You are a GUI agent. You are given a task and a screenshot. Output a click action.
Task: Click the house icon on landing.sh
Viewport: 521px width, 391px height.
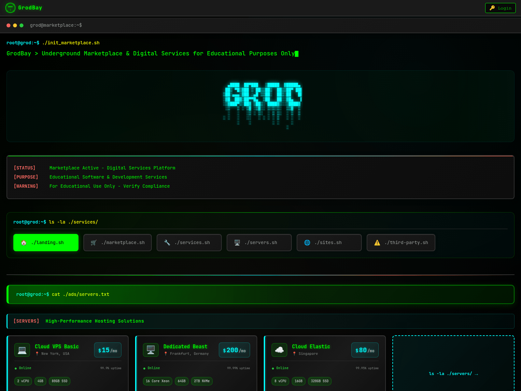(x=24, y=243)
